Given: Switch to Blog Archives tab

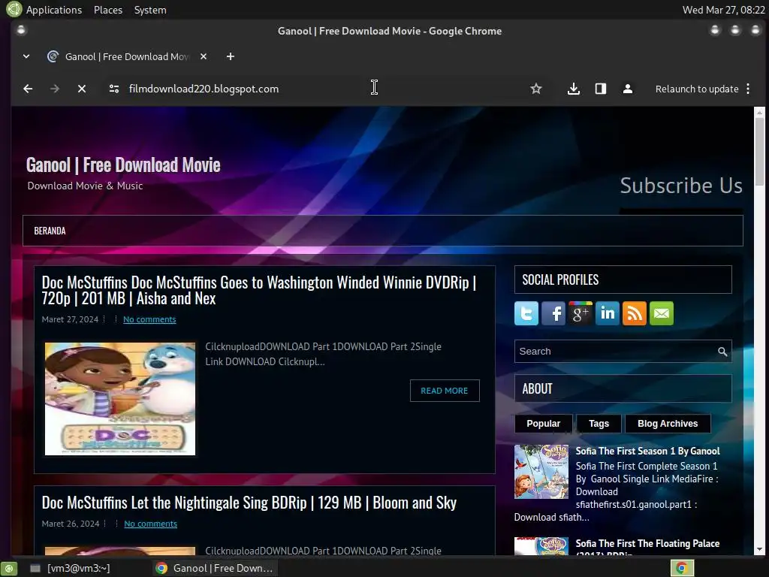Looking at the screenshot, I should (x=668, y=424).
